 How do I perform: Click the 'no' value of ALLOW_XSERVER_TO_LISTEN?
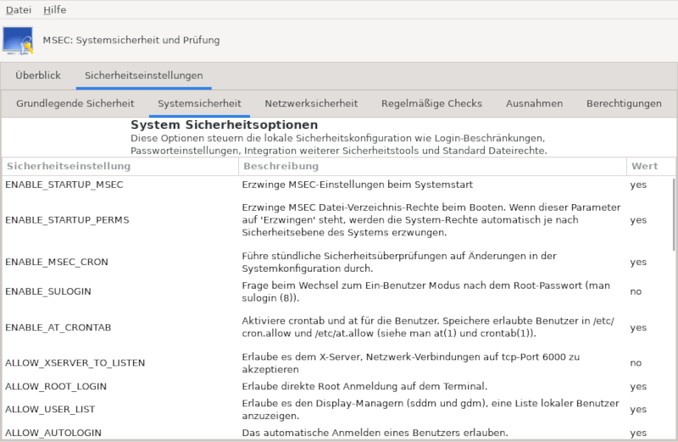(636, 363)
